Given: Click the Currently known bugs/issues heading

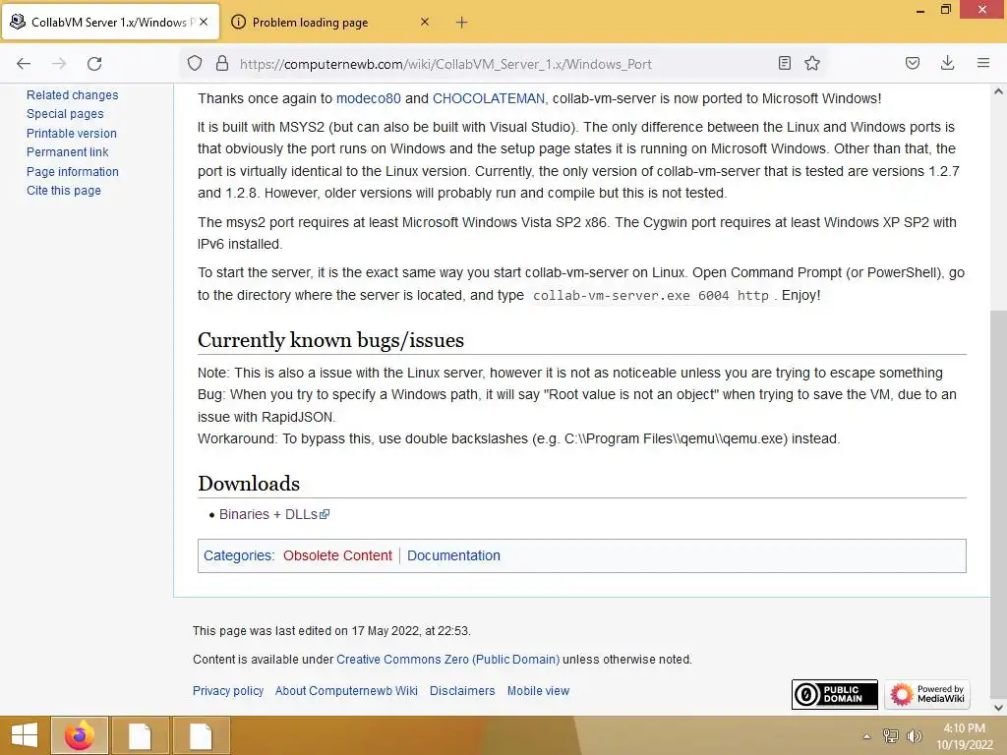Looking at the screenshot, I should tap(330, 340).
